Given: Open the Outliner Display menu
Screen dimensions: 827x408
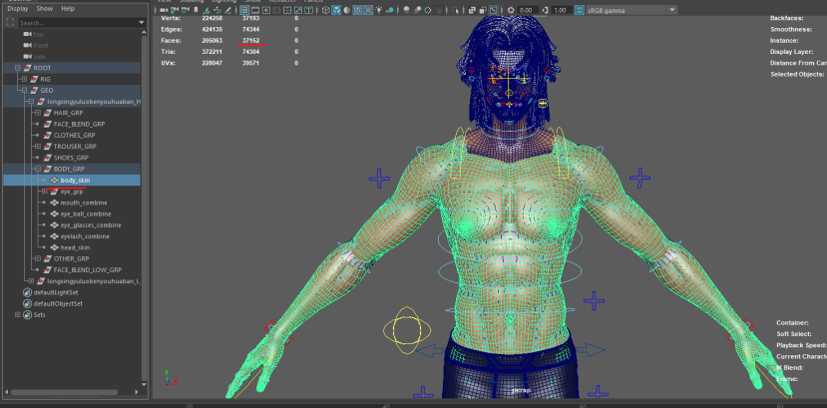Looking at the screenshot, I should [x=18, y=8].
